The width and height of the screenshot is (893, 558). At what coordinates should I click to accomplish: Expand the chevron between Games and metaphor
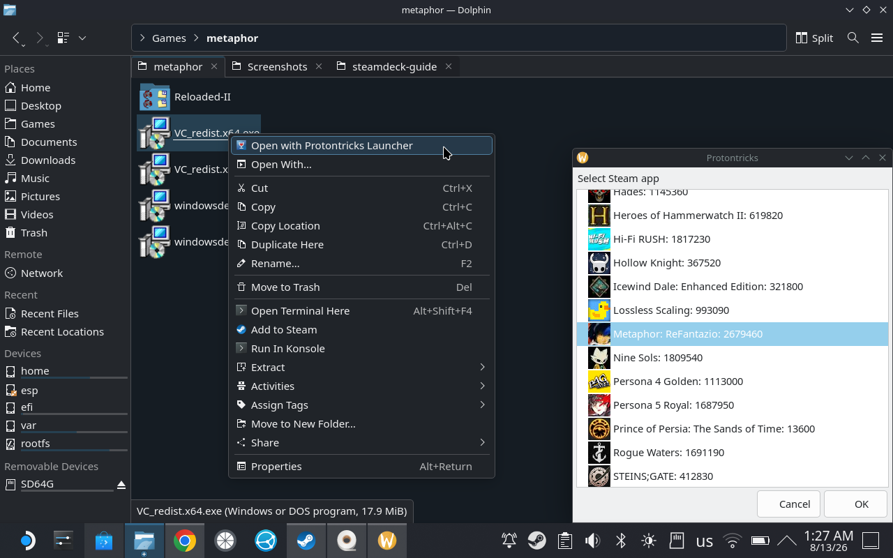coord(196,38)
